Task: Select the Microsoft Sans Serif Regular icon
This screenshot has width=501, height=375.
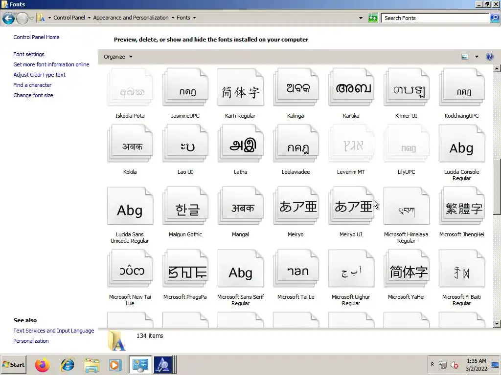Action: [x=241, y=268]
